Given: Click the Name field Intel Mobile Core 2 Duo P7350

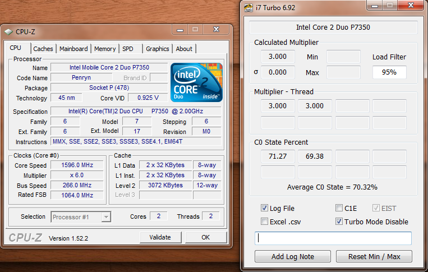Looking at the screenshot, I should pos(109,67).
